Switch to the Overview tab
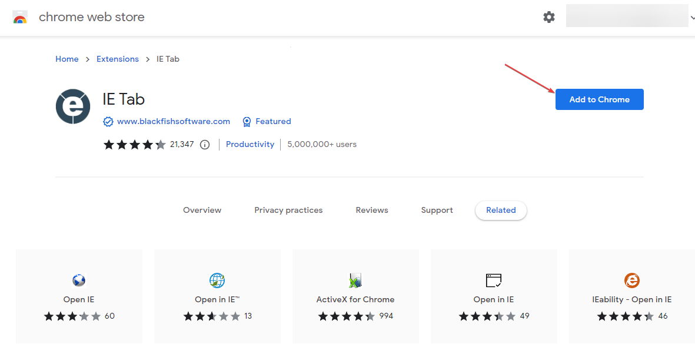The image size is (695, 344). [202, 211]
